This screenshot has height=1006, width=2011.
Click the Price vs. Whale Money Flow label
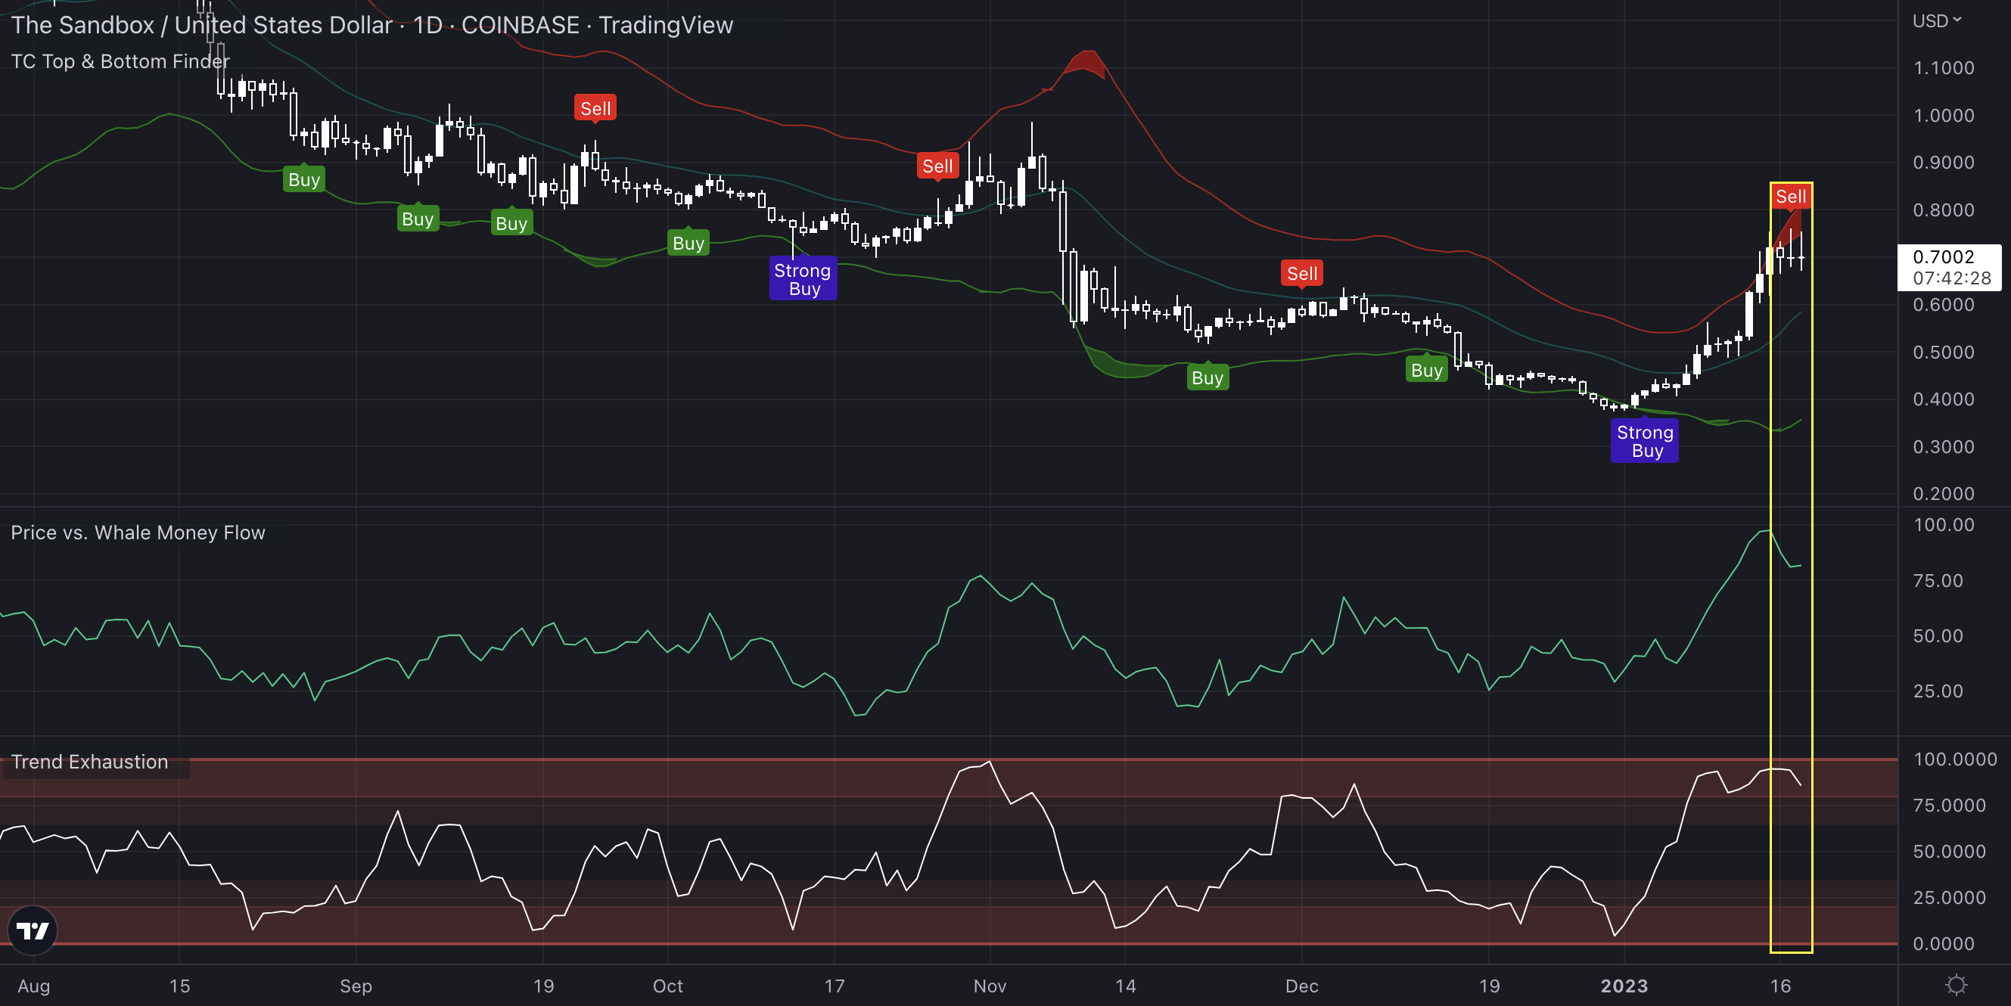[x=138, y=532]
